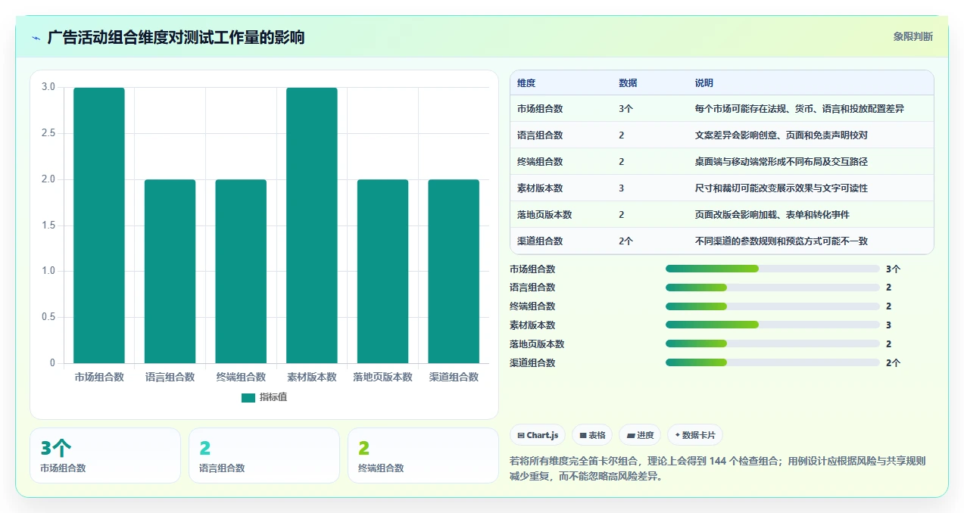The image size is (964, 513).
Task: Click the 0.5 tick on the chart y-axis
Action: tap(48, 317)
